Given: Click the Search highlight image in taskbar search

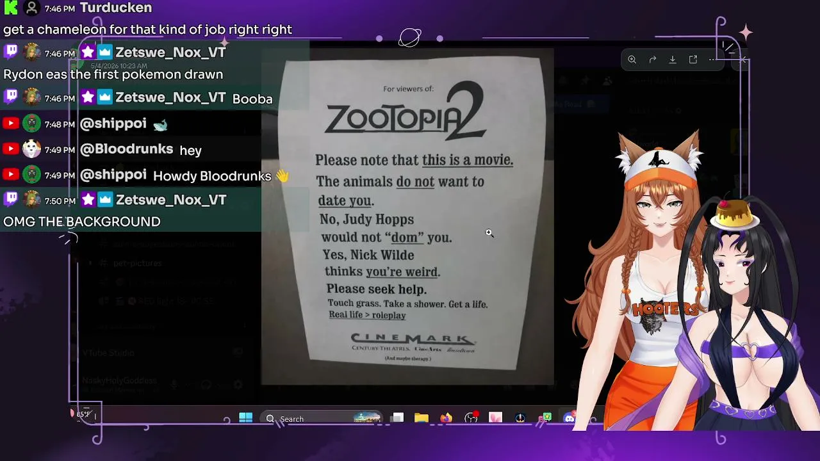Looking at the screenshot, I should point(367,418).
